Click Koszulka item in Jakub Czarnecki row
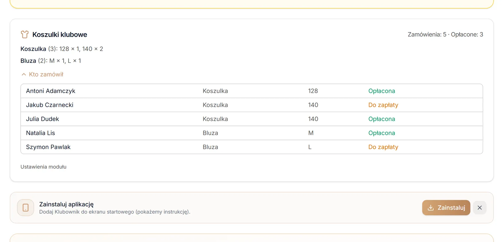Image resolution: width=504 pixels, height=242 pixels. coord(215,105)
